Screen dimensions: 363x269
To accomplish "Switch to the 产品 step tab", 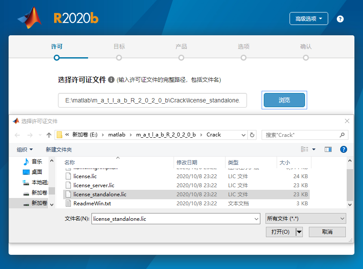I will click(x=181, y=47).
